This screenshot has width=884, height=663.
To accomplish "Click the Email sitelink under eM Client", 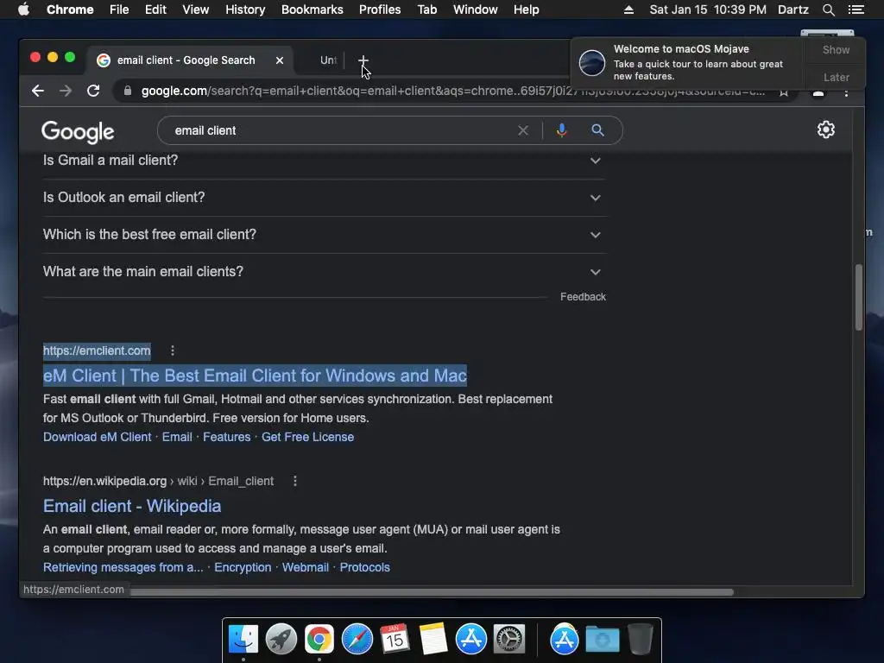I will coord(177,437).
